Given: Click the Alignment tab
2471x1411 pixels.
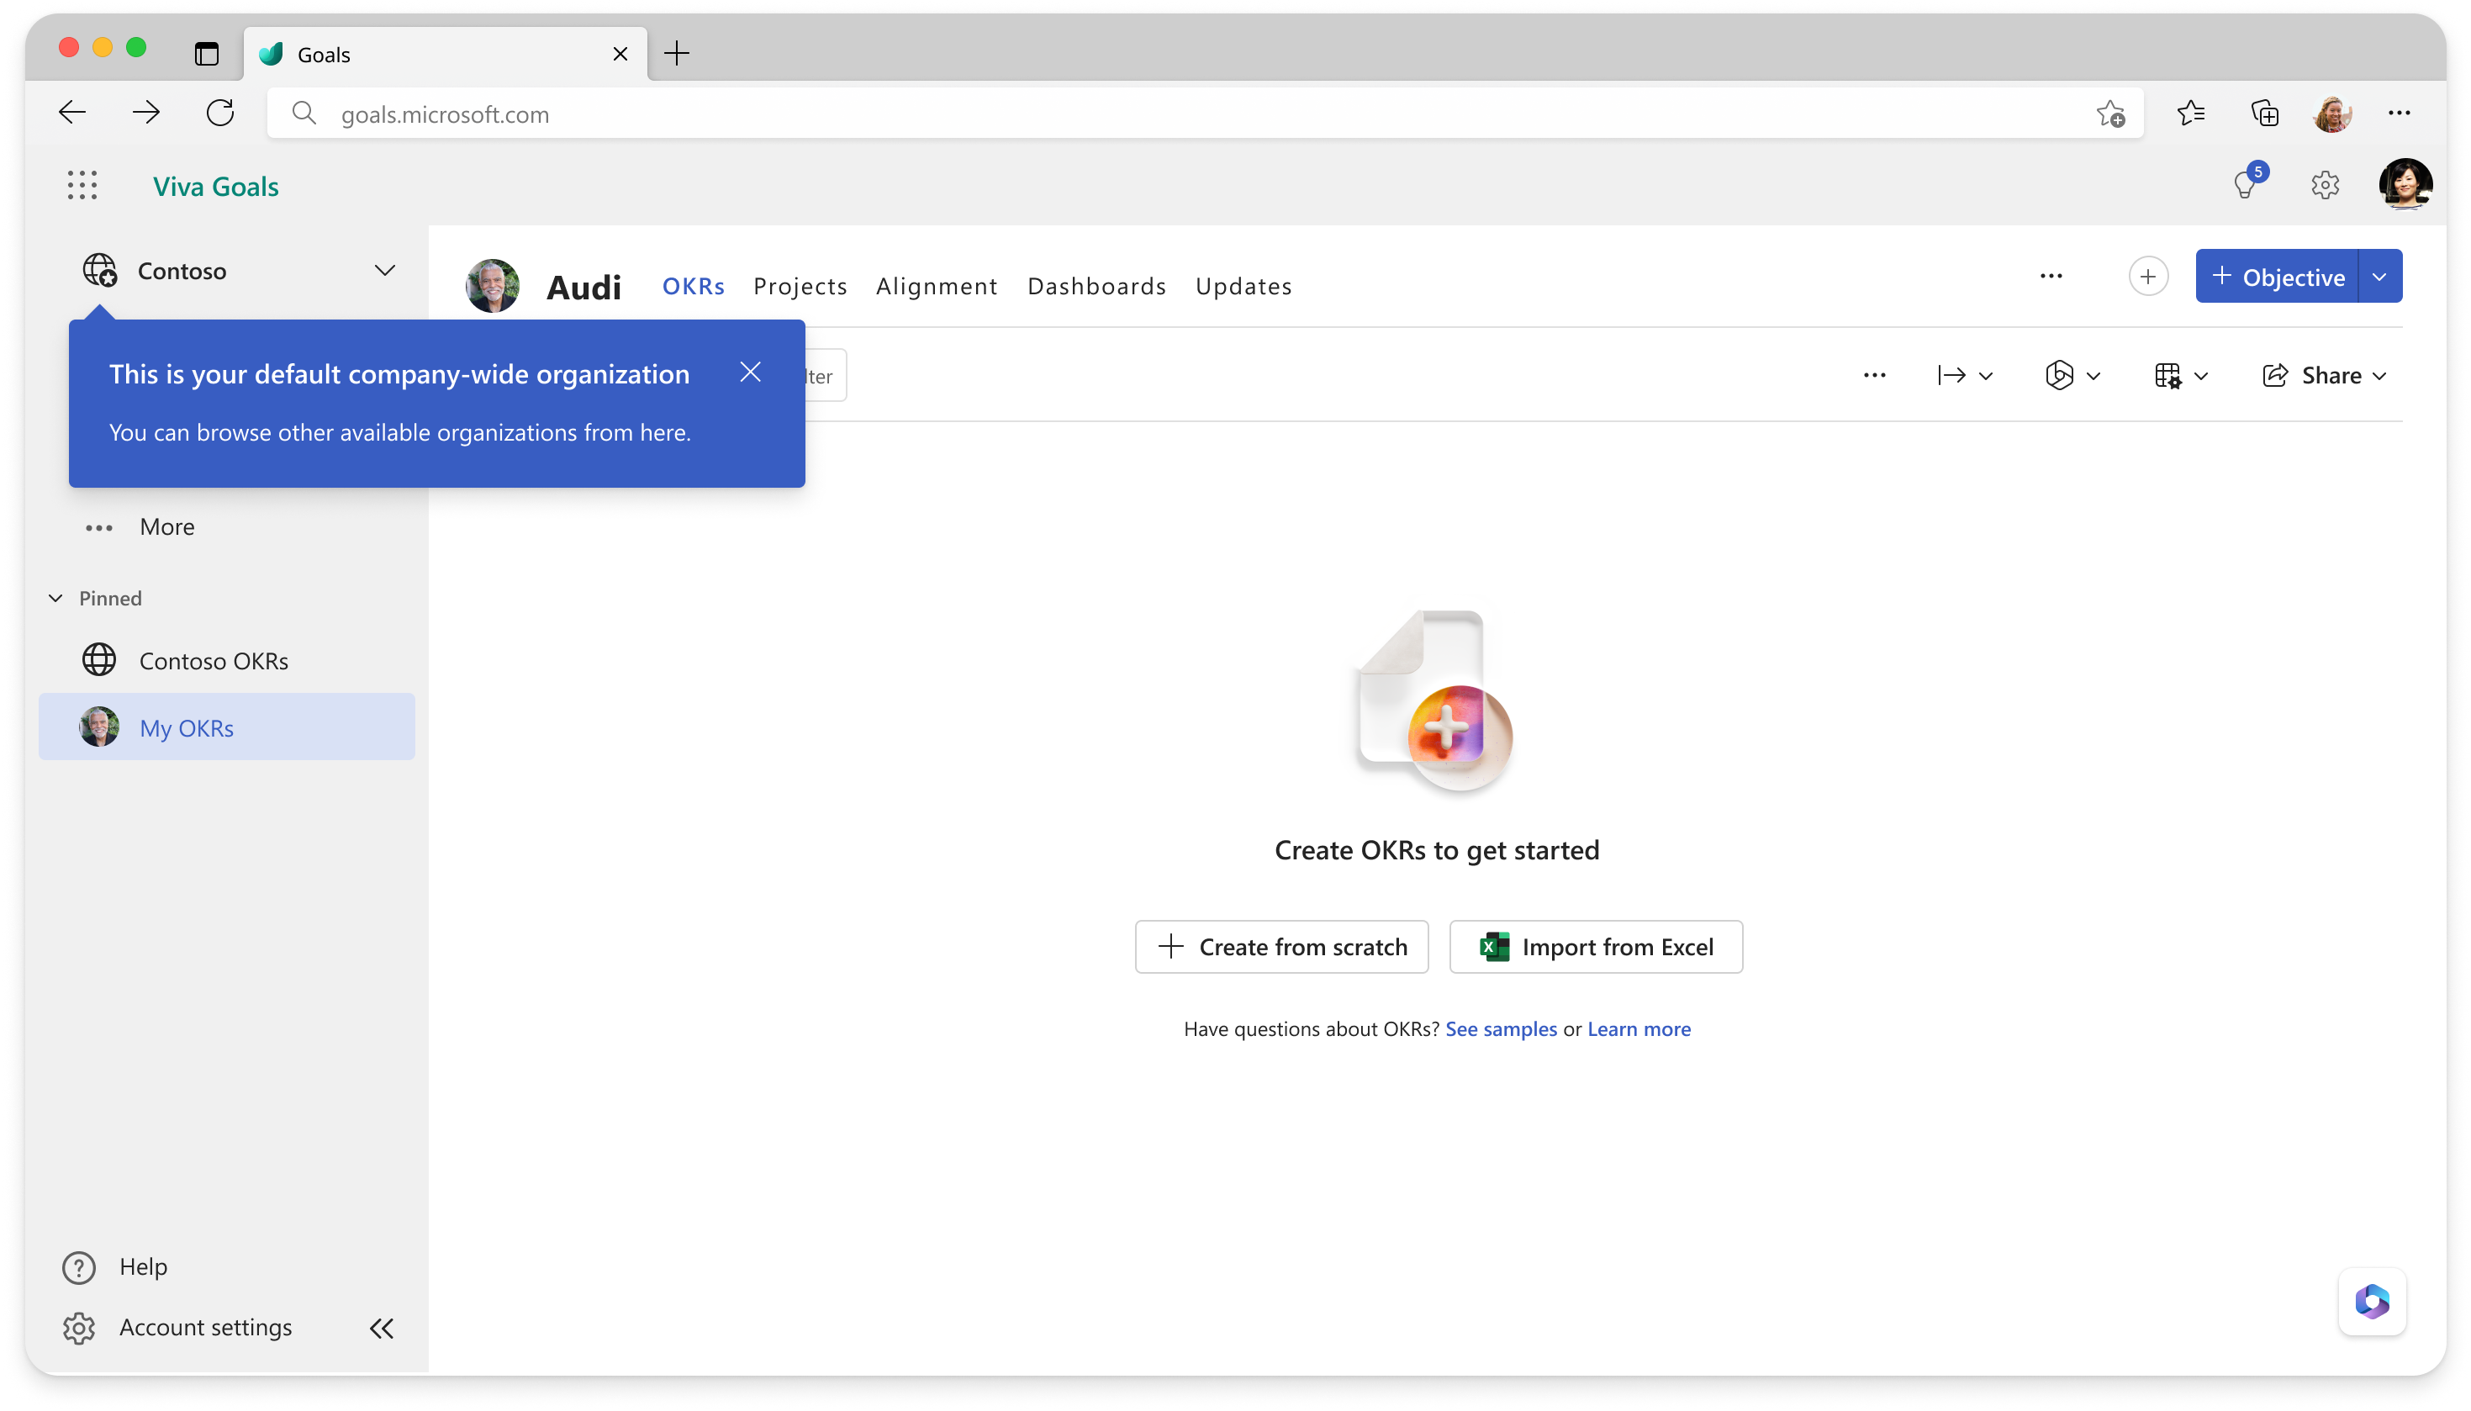Looking at the screenshot, I should pyautogui.click(x=937, y=285).
